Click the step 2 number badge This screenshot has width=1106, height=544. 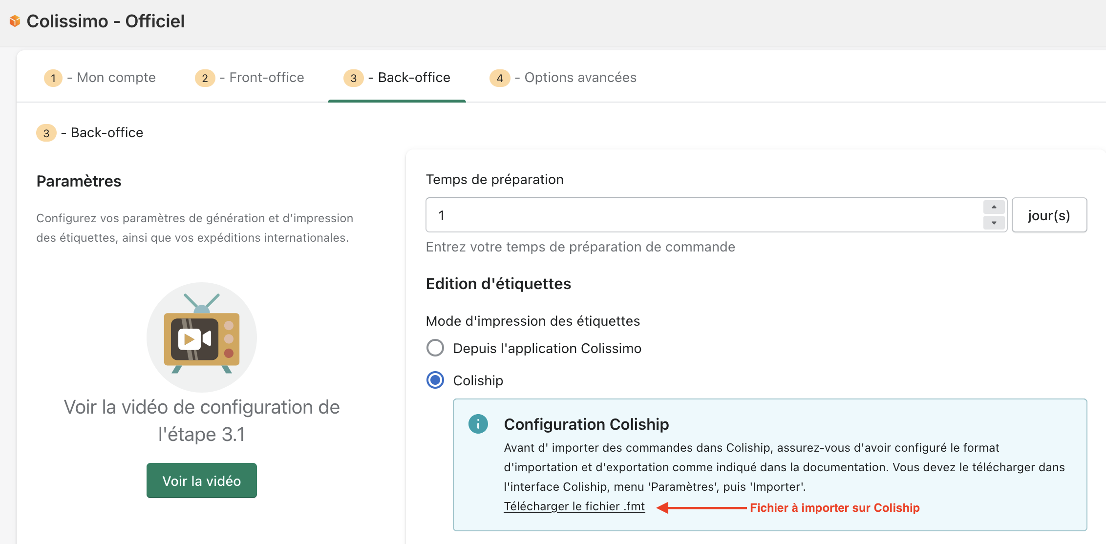[205, 78]
